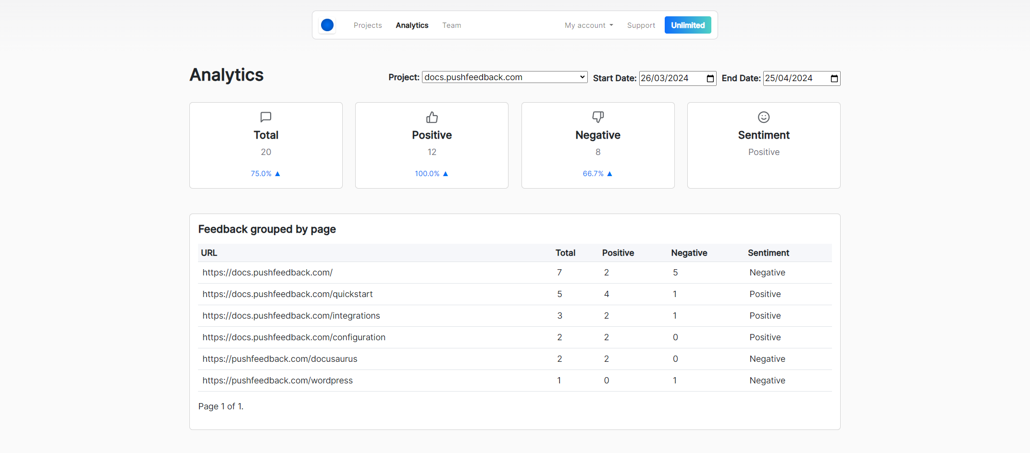
Task: Open the End Date calendar picker icon
Action: point(834,78)
